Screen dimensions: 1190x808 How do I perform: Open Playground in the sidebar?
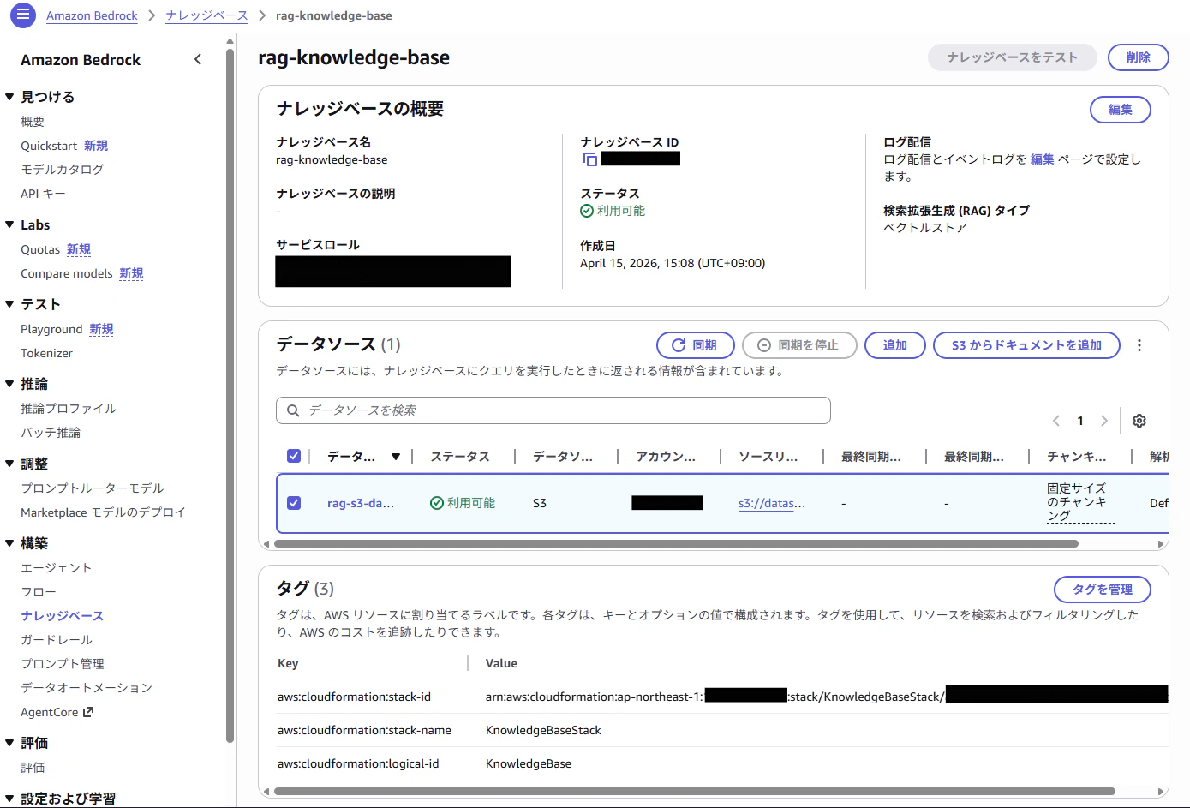(x=51, y=329)
